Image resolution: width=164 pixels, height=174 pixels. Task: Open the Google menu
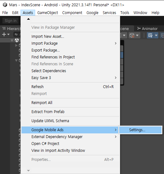tap(92, 13)
